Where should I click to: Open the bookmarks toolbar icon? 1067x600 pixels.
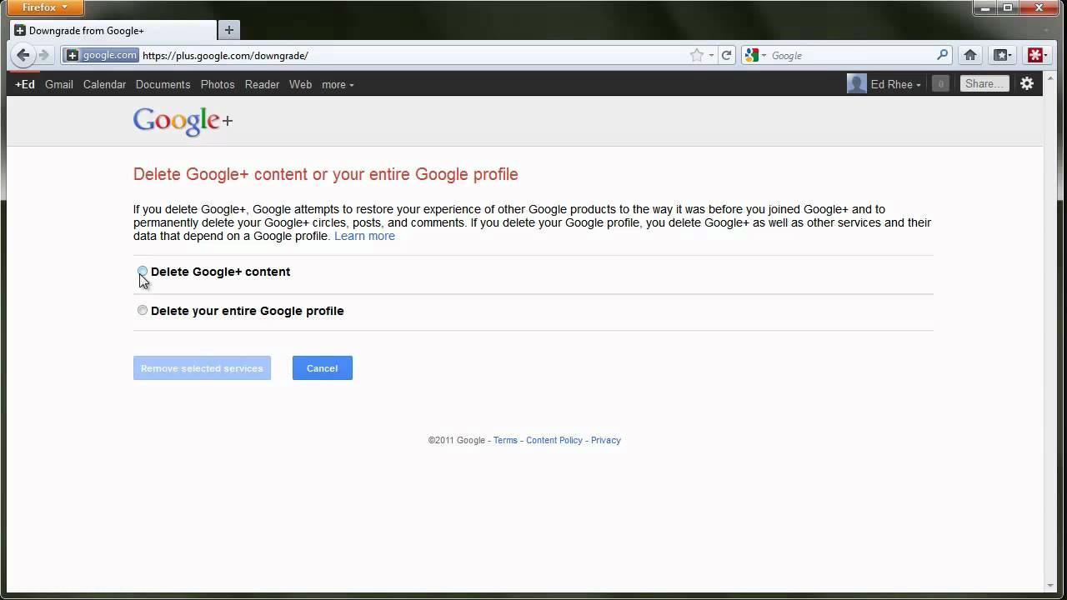[1002, 55]
